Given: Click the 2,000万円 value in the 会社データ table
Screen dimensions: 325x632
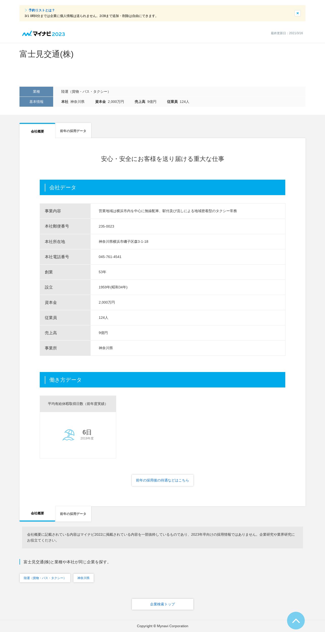Looking at the screenshot, I should point(107,302).
